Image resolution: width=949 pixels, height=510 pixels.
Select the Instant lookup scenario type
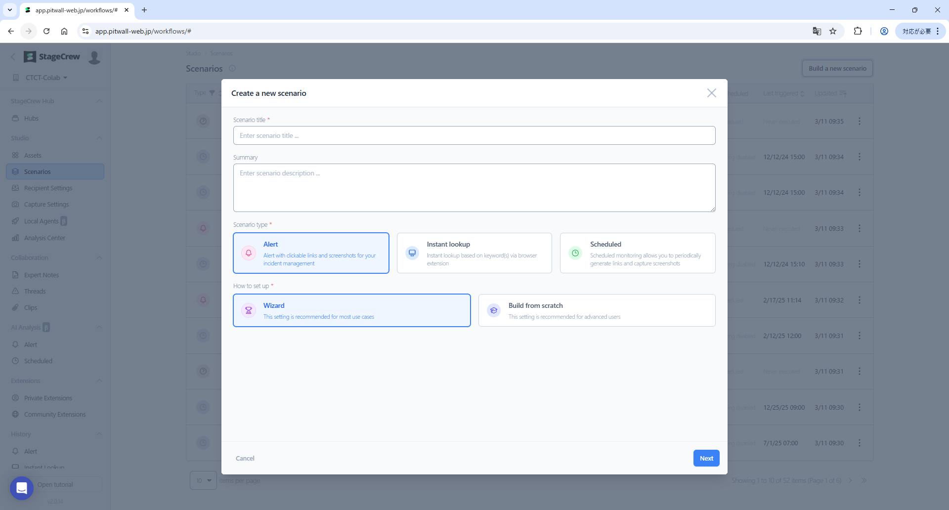[474, 253]
